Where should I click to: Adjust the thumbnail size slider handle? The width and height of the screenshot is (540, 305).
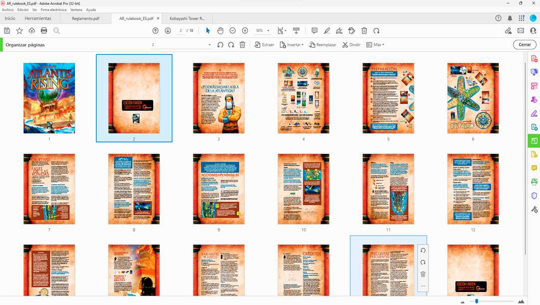477,301
